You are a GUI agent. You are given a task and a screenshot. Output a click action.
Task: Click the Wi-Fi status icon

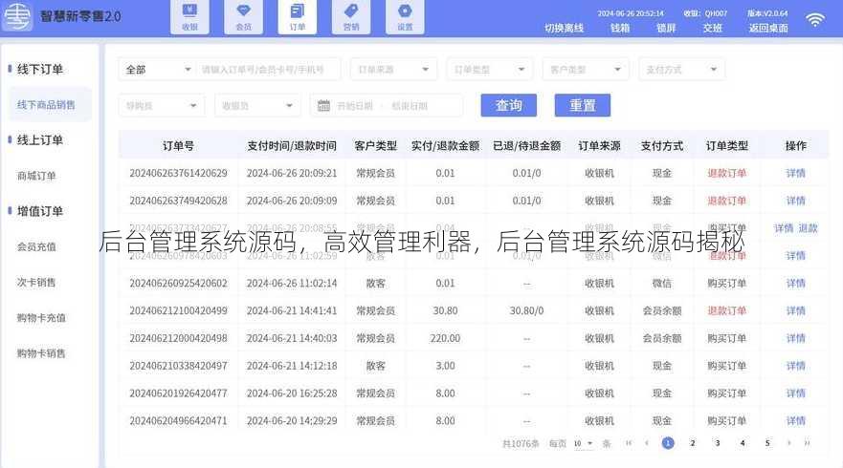tap(815, 20)
